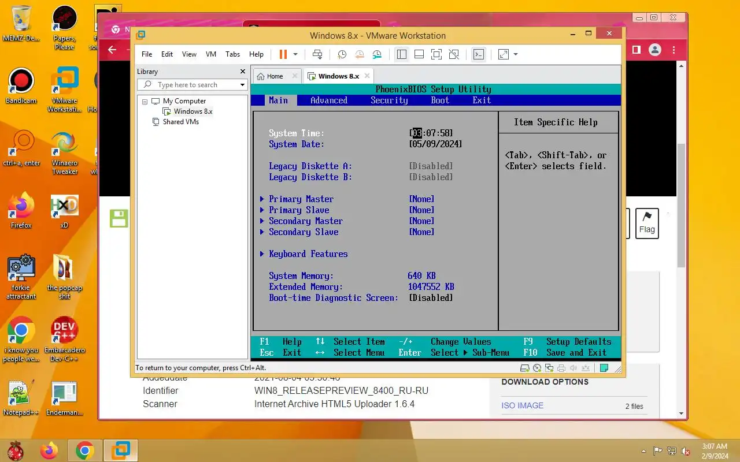The image size is (740, 462).
Task: Click the sound card status icon
Action: 573,368
